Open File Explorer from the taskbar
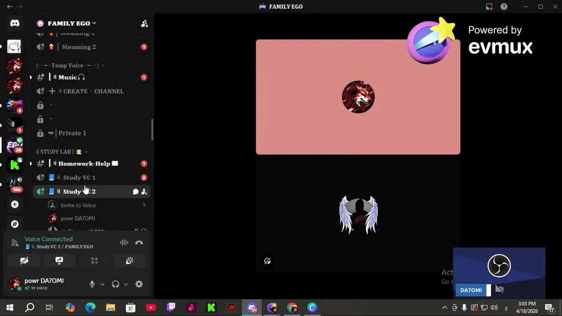This screenshot has width=562, height=316. (110, 308)
